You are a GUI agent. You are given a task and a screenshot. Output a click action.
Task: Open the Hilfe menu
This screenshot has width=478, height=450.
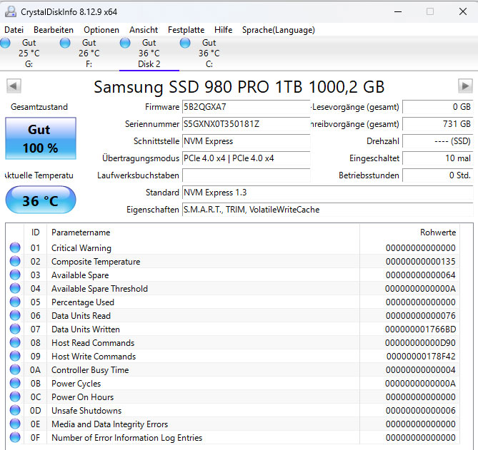point(223,30)
